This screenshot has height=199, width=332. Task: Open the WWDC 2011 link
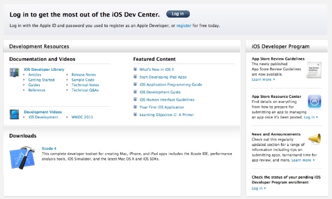82,117
